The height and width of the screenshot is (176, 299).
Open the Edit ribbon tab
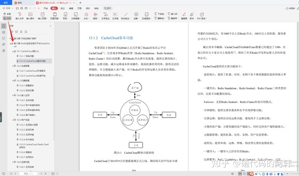tap(71, 8)
